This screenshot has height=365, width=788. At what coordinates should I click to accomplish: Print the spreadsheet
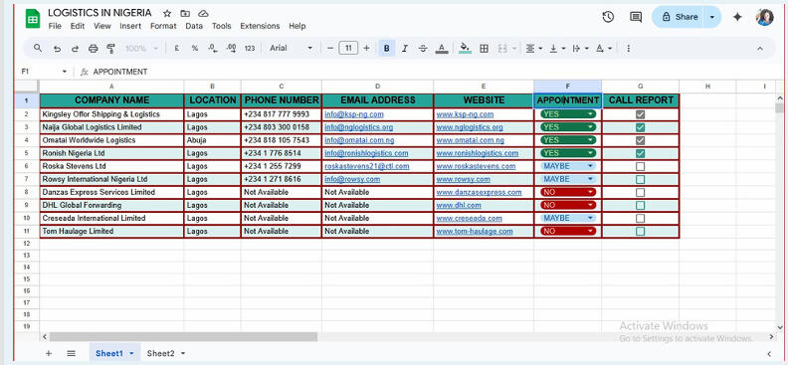click(x=93, y=48)
